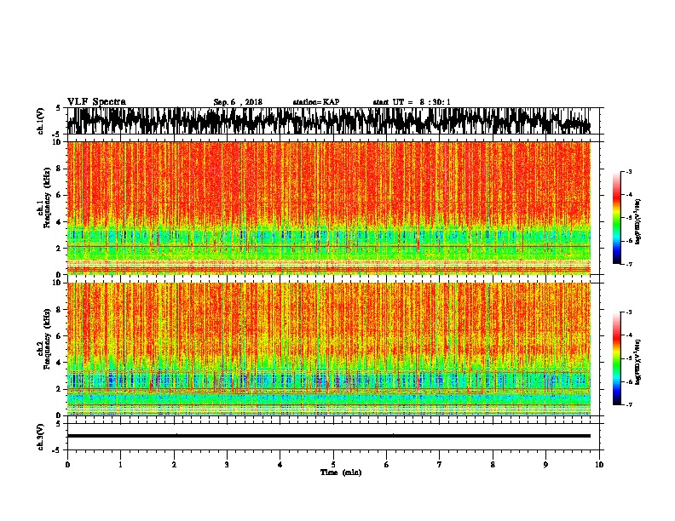The image size is (675, 521).
Task: Click the "2" minute tick label
Action: [174, 465]
